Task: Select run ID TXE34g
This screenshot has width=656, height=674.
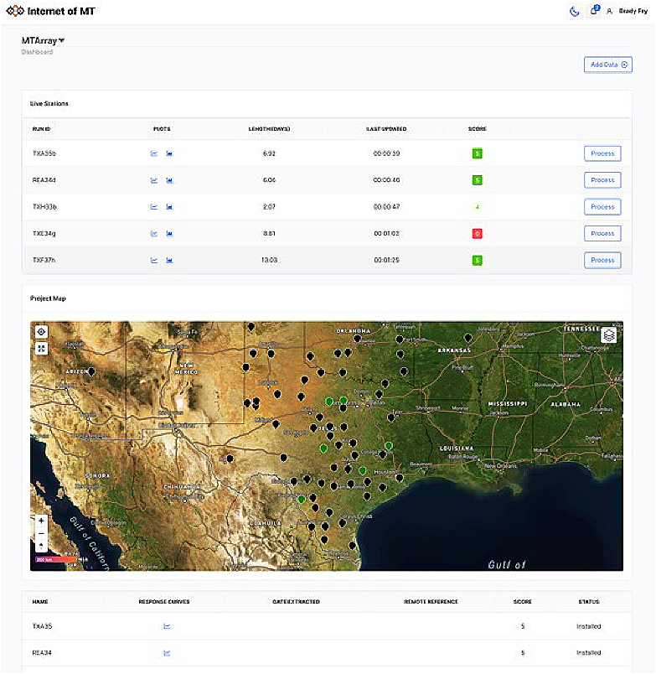Action: click(44, 233)
